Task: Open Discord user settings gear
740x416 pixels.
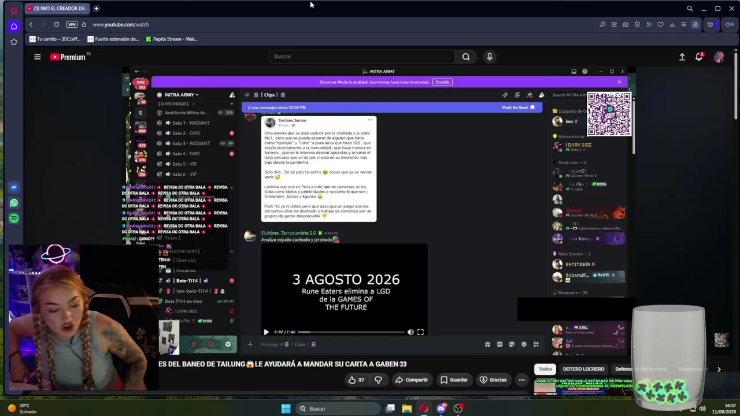Action: click(228, 344)
